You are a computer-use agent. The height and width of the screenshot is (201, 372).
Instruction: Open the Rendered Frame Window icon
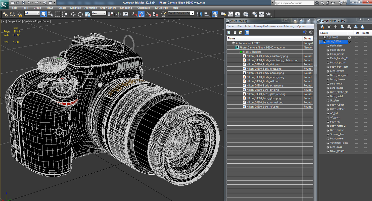pyautogui.click(x=261, y=14)
